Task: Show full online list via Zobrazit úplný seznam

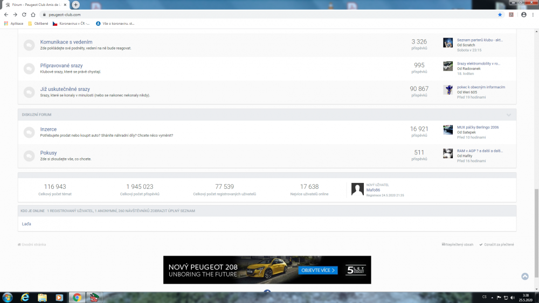Action: 171,211
